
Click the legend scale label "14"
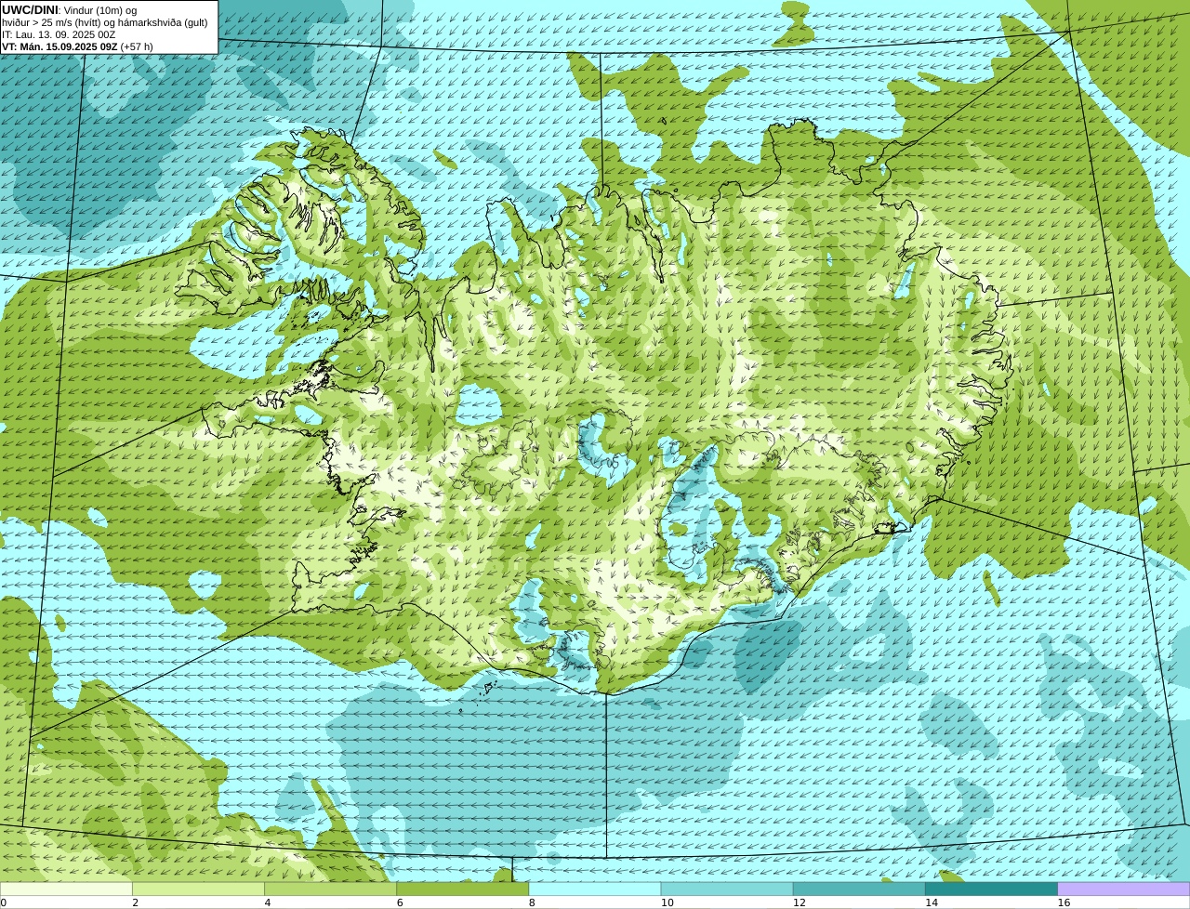[932, 902]
